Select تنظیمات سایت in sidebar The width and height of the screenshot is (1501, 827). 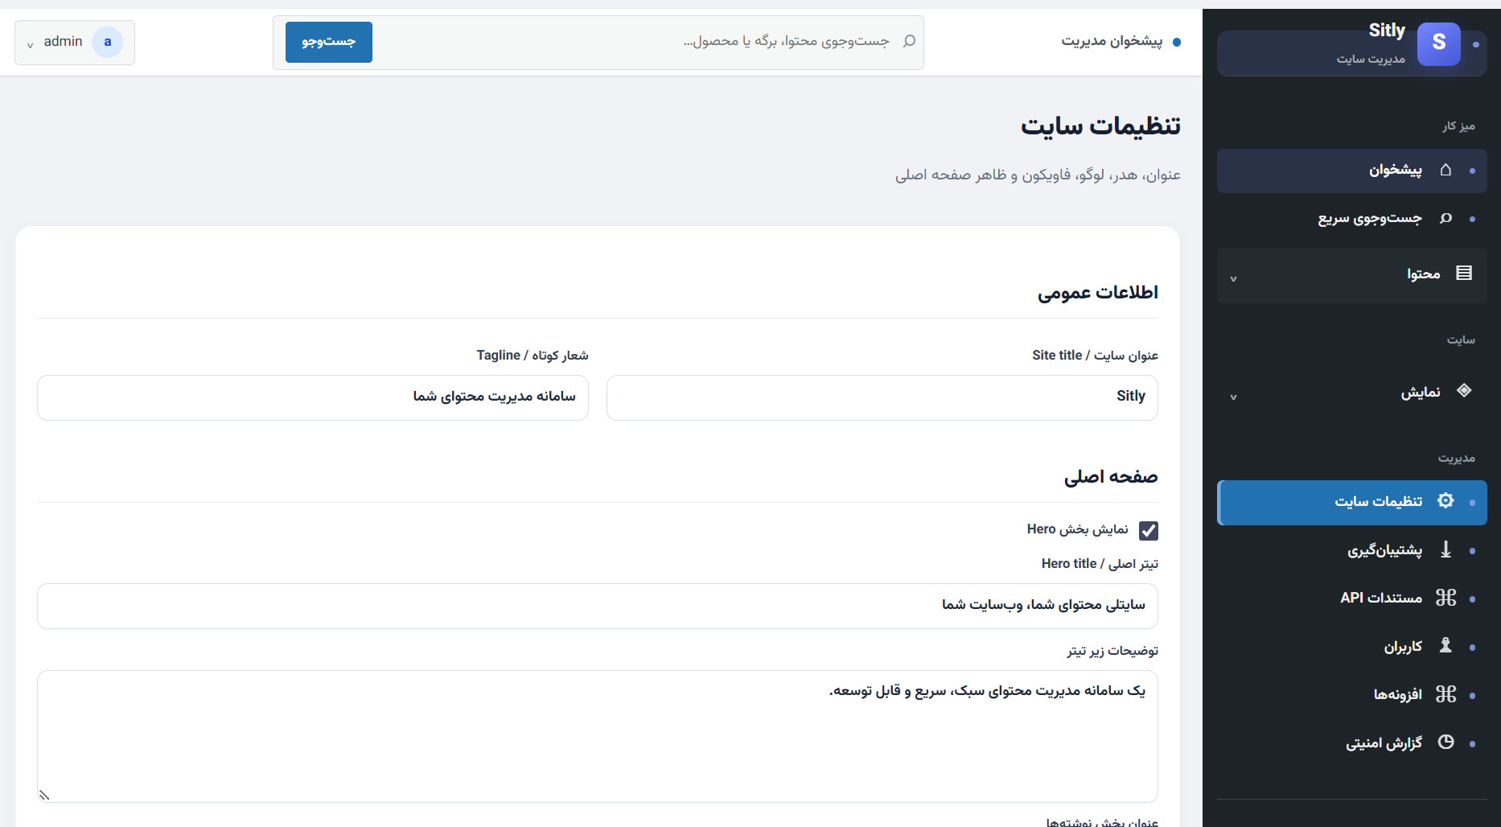1351,502
